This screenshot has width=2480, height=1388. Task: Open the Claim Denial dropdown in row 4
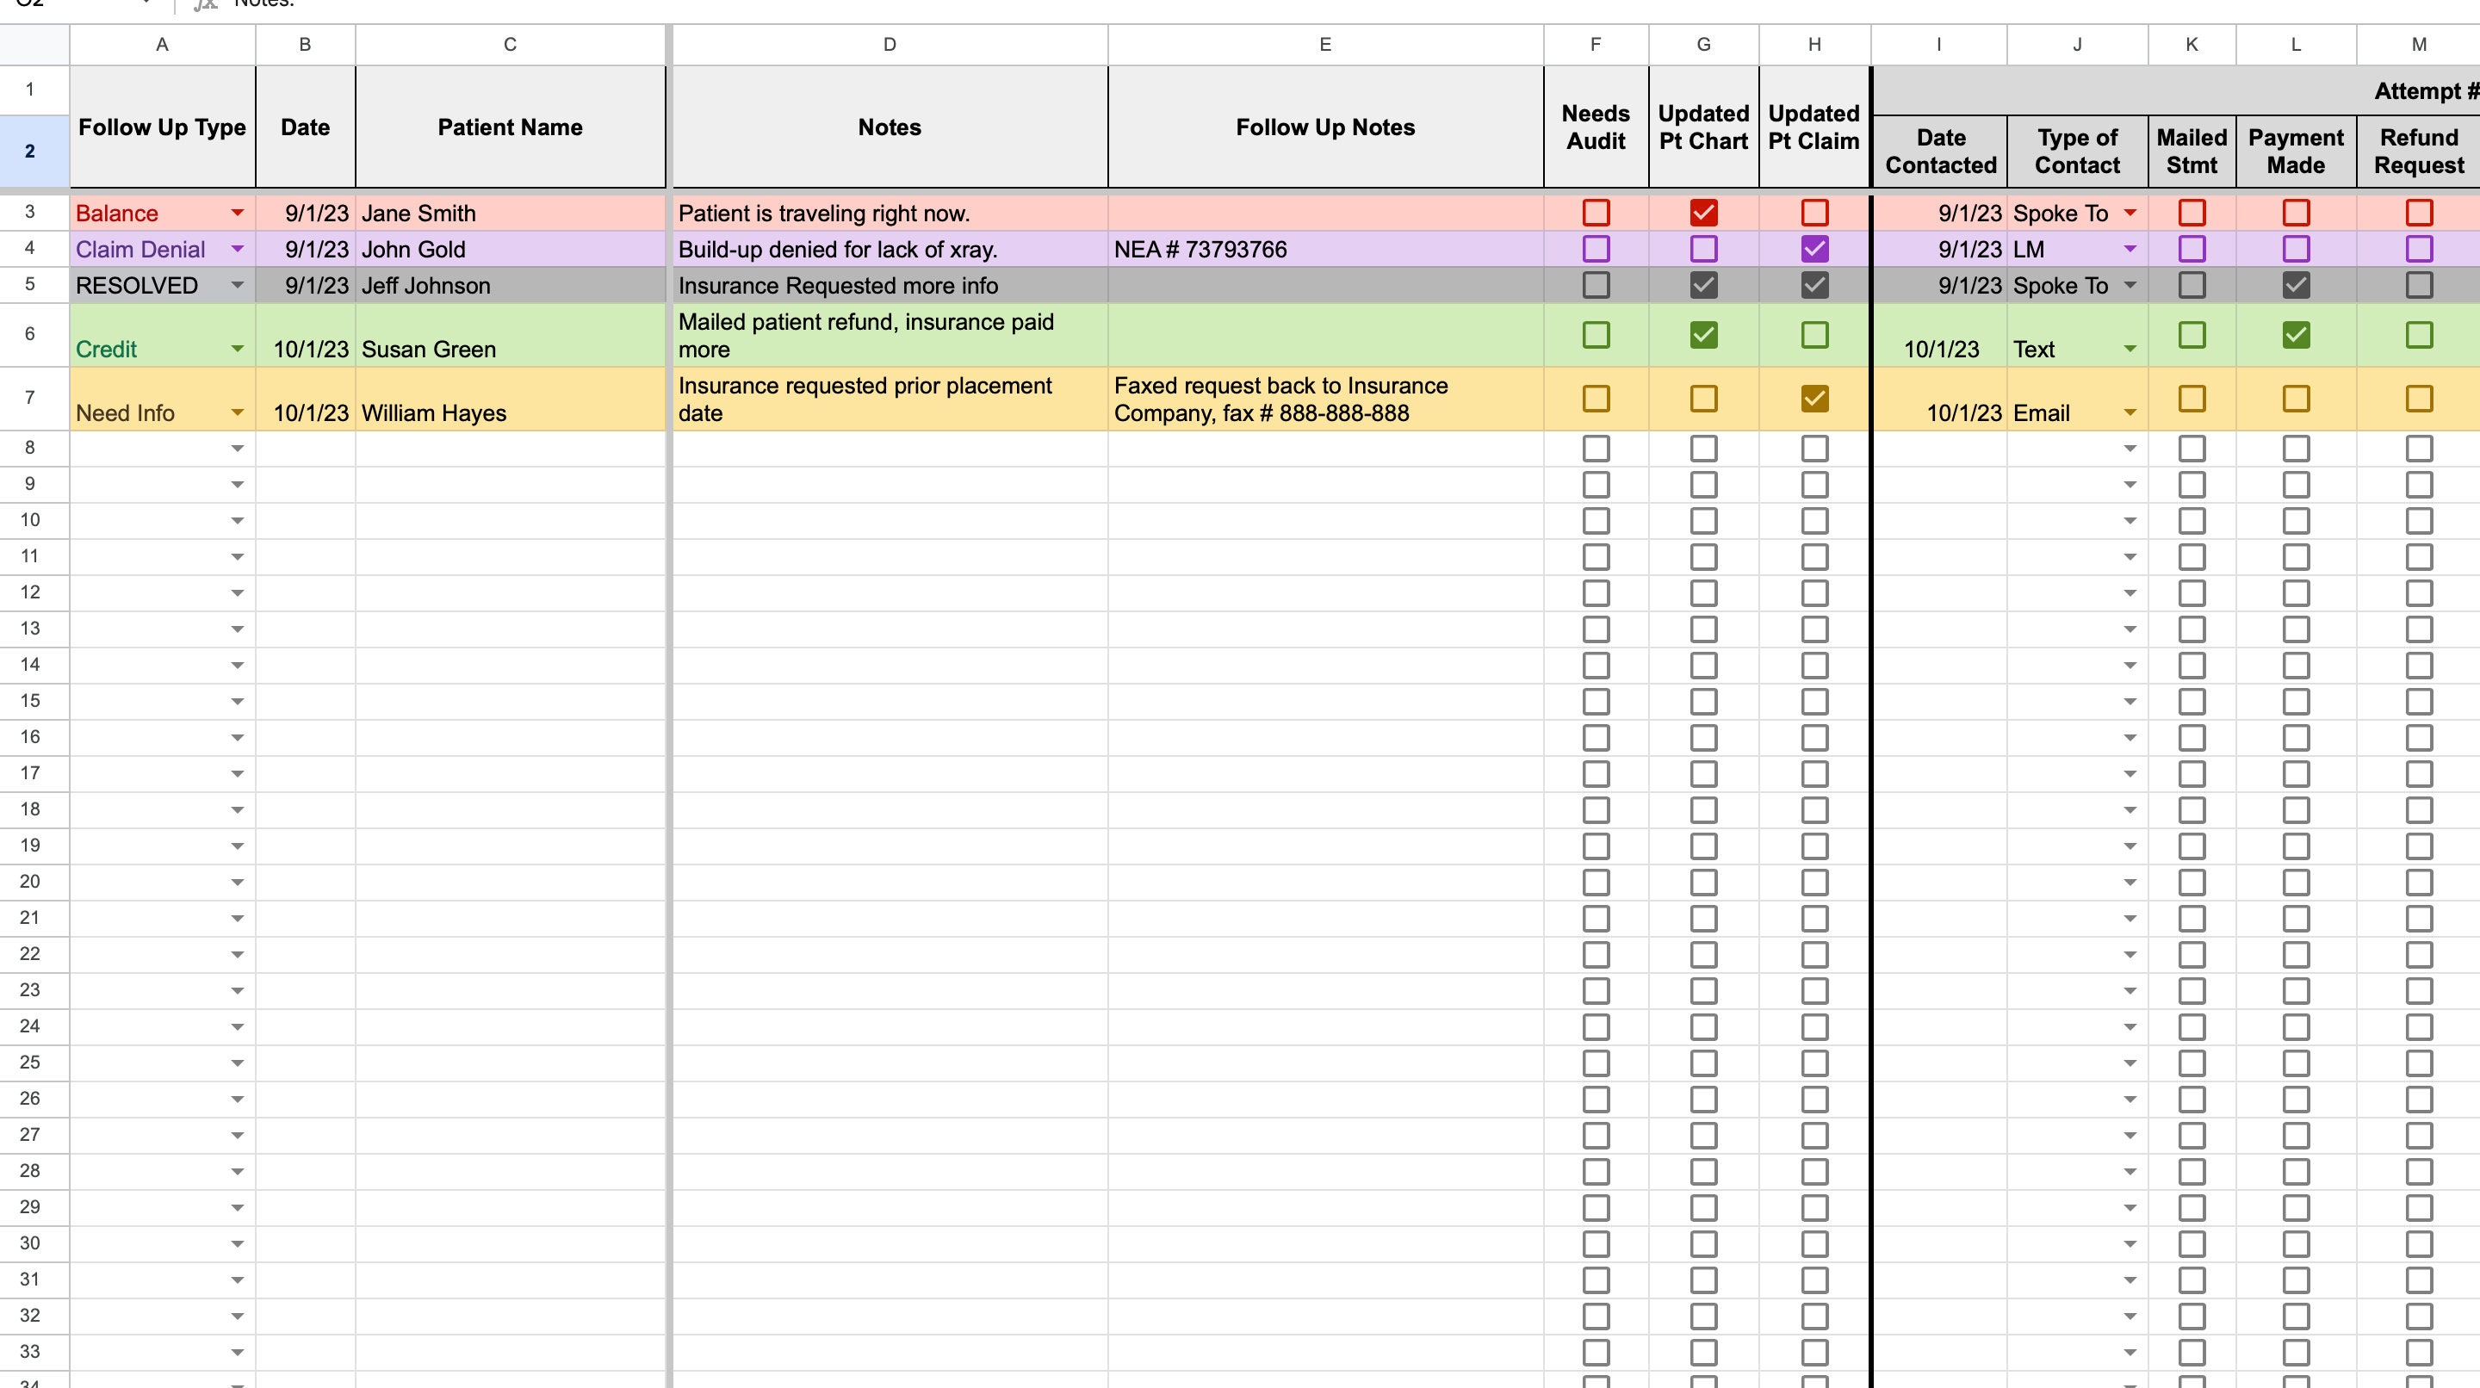238,250
